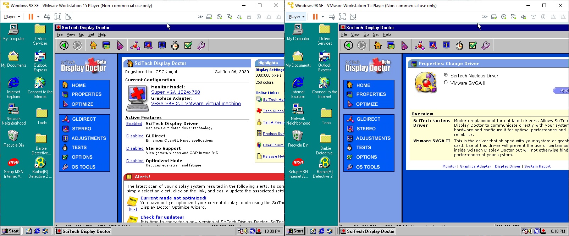This screenshot has height=236, width=569.
Task: Open the Player dropdown in the right VMware window
Action: pos(297,17)
